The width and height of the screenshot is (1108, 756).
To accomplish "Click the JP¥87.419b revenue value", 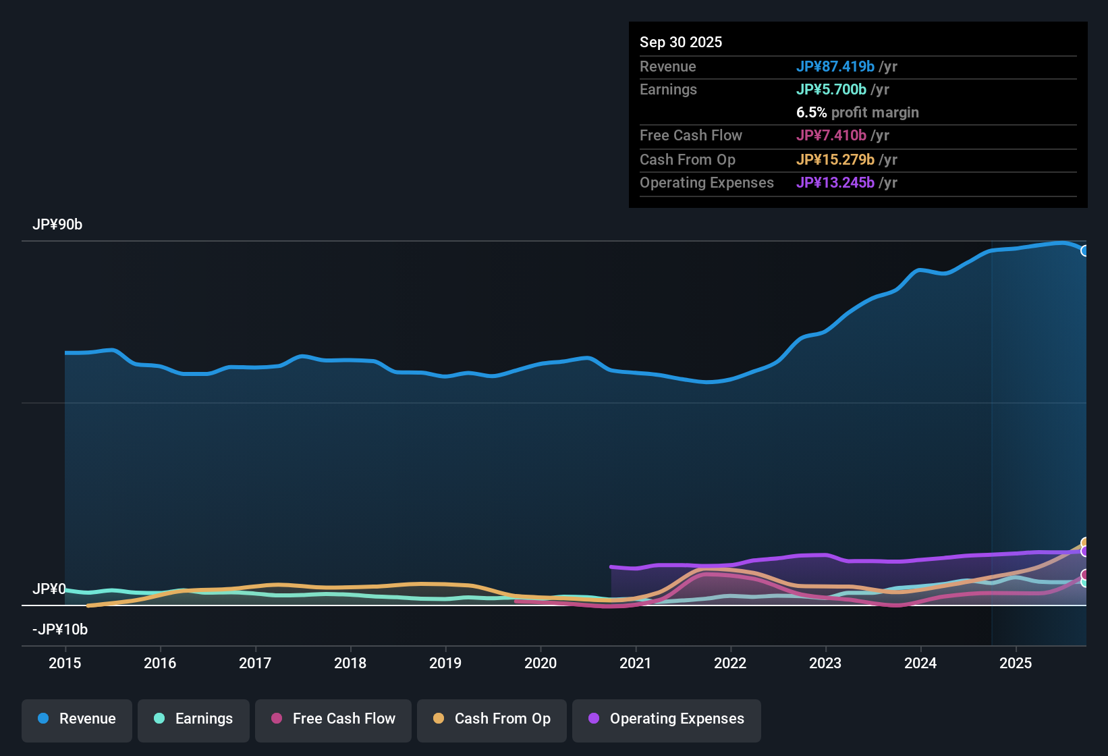I will click(x=836, y=67).
